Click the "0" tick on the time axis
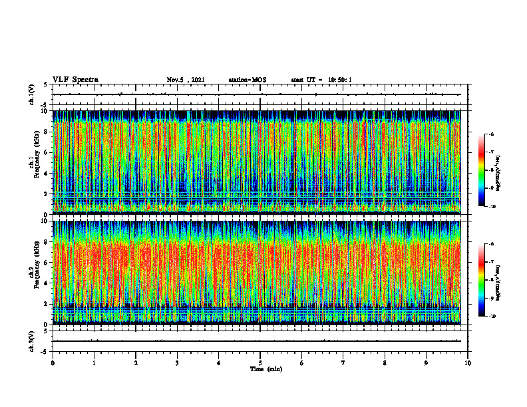The height and width of the screenshot is (407, 527). (x=53, y=363)
